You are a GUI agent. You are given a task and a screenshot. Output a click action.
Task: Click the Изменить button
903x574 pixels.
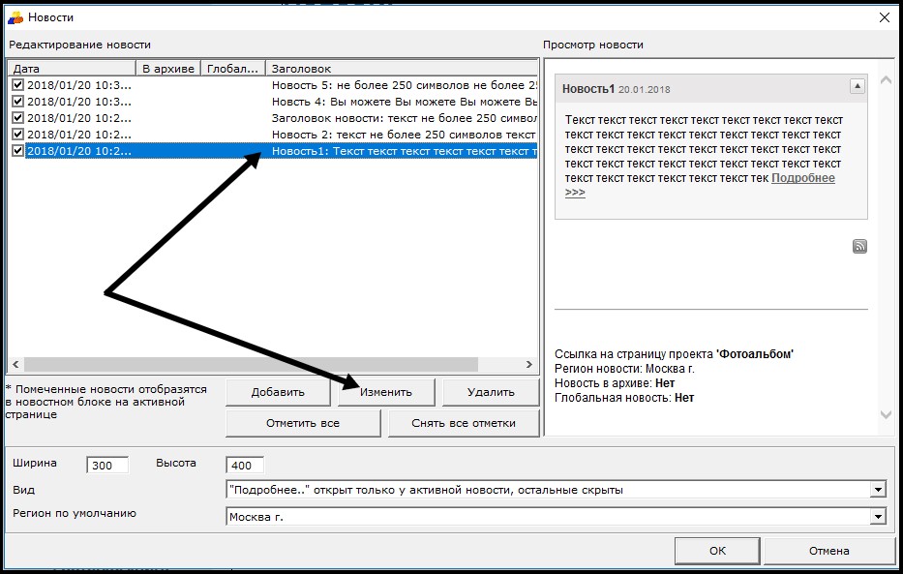(x=386, y=392)
